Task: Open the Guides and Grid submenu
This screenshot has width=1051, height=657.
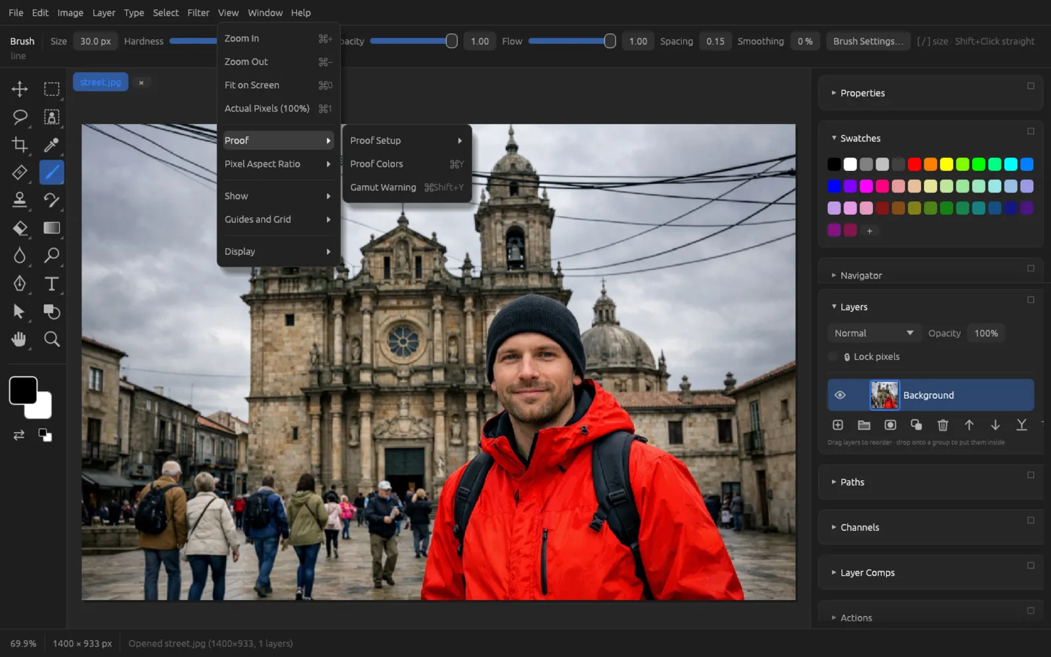Action: [279, 219]
